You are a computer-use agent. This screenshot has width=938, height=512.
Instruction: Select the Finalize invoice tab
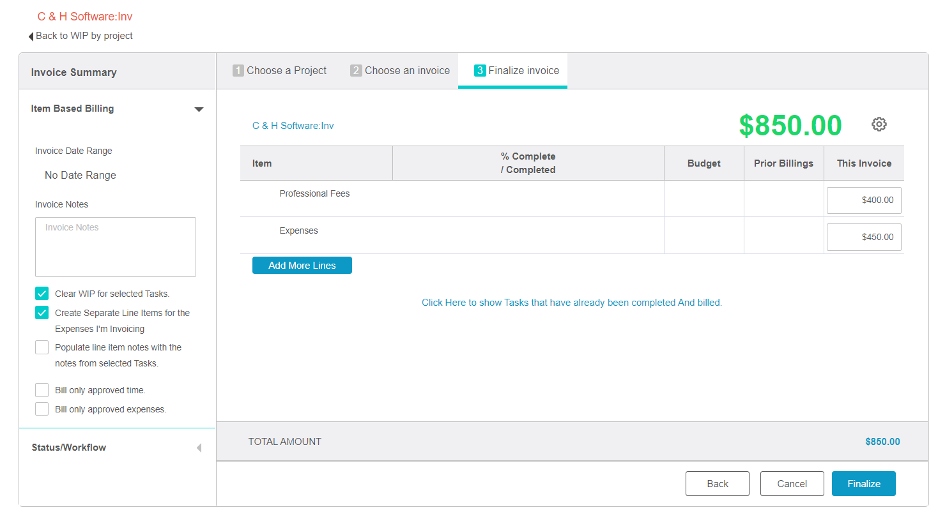(516, 71)
